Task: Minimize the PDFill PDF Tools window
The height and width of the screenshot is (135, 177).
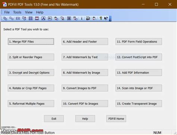Action: click(x=143, y=4)
